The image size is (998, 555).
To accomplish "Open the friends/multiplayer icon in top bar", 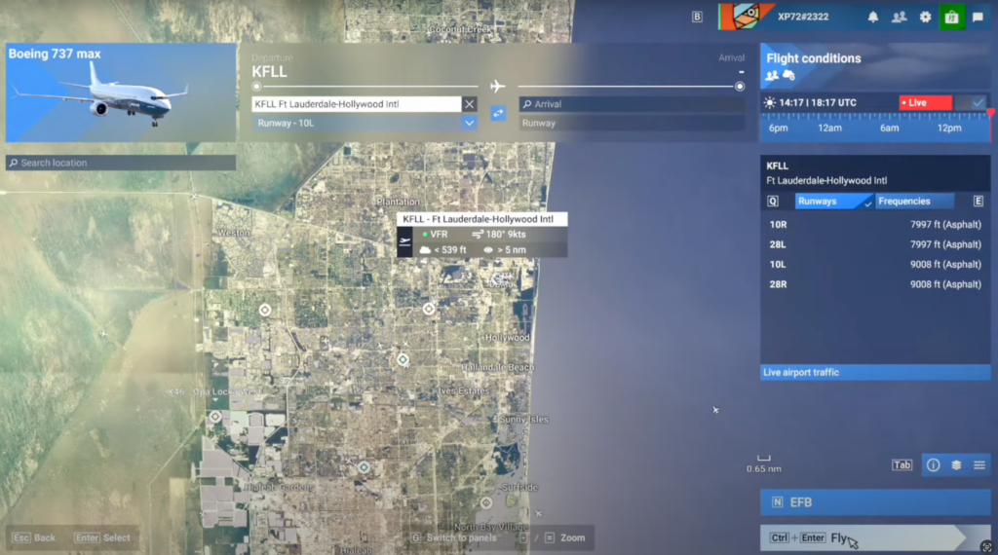I will pyautogui.click(x=899, y=17).
